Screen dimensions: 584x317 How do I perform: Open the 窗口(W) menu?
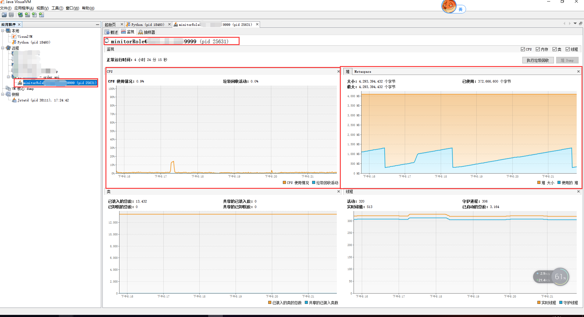pos(73,8)
